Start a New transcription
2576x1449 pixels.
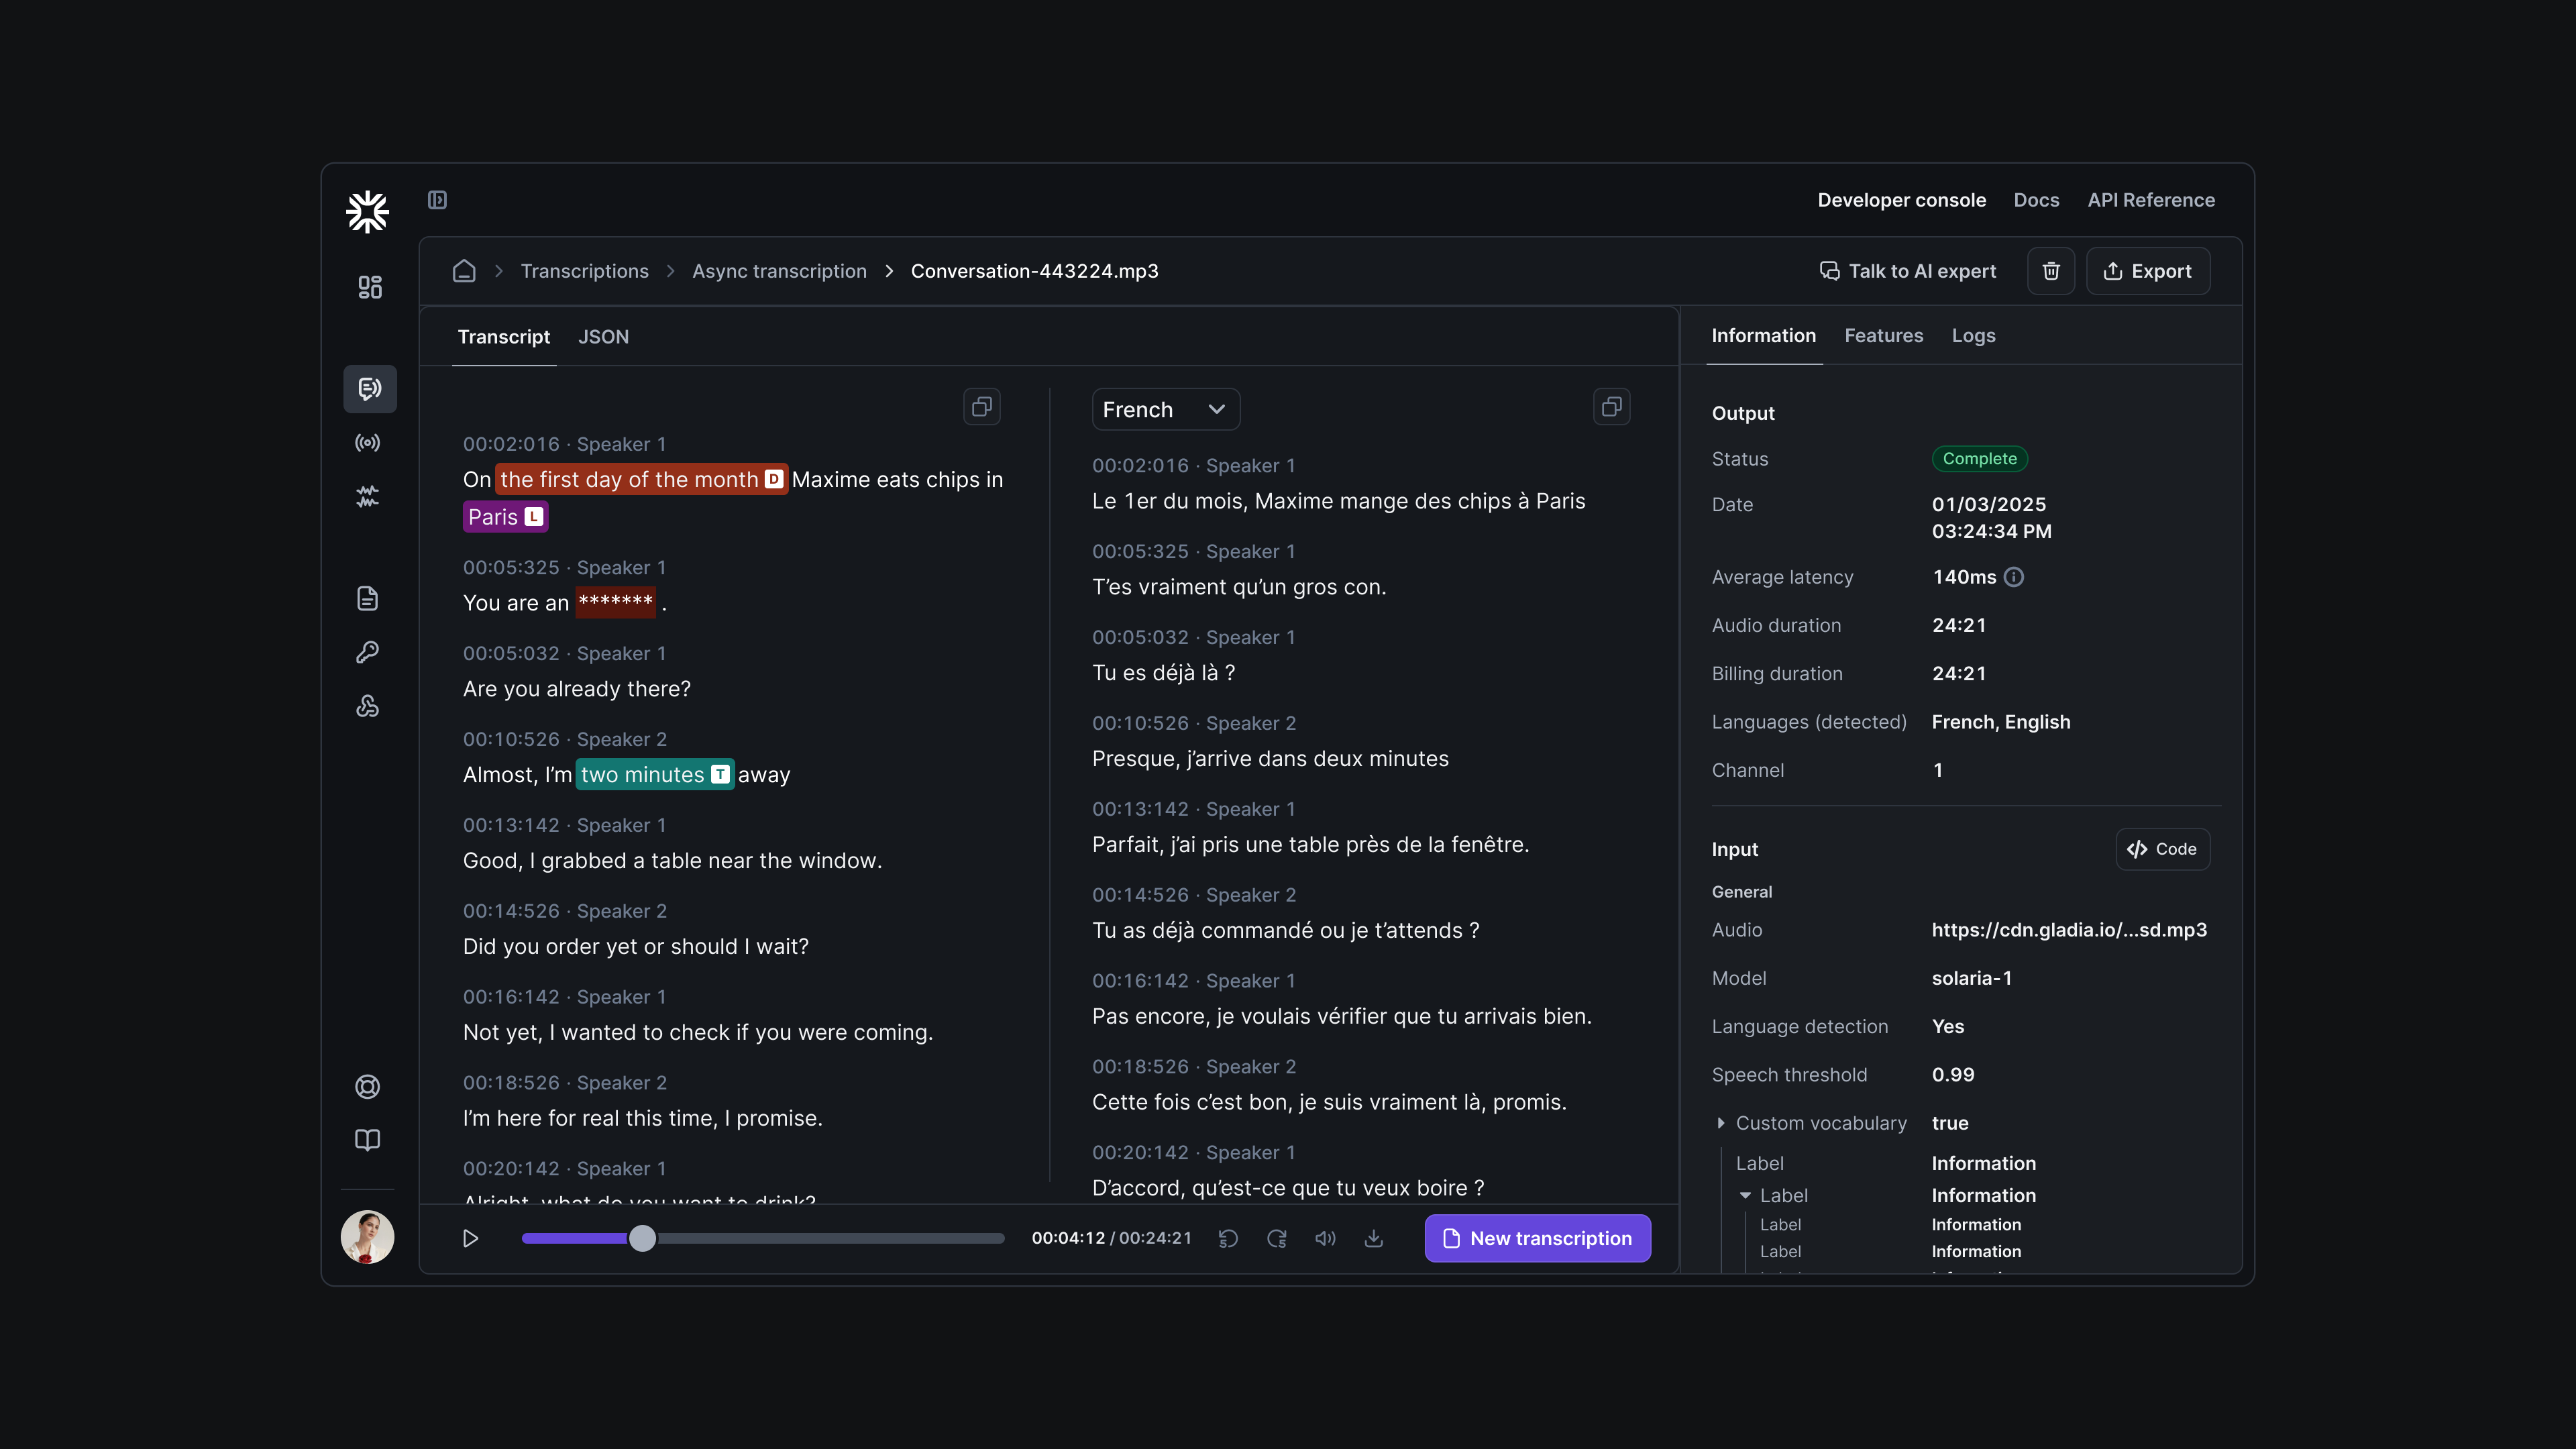click(1537, 1238)
